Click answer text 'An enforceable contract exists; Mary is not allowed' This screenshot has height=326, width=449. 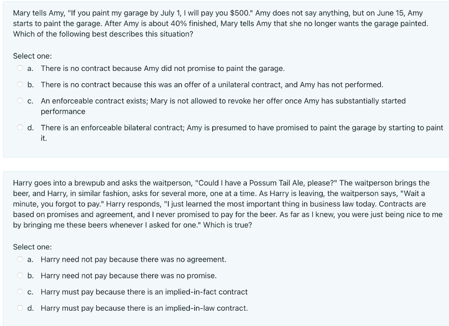coord(223,106)
